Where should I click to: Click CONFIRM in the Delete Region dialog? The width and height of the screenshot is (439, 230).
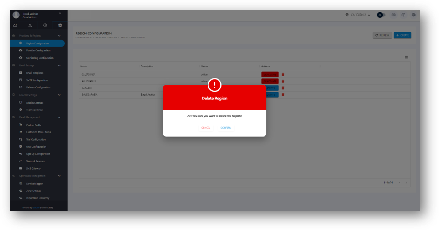(225, 128)
